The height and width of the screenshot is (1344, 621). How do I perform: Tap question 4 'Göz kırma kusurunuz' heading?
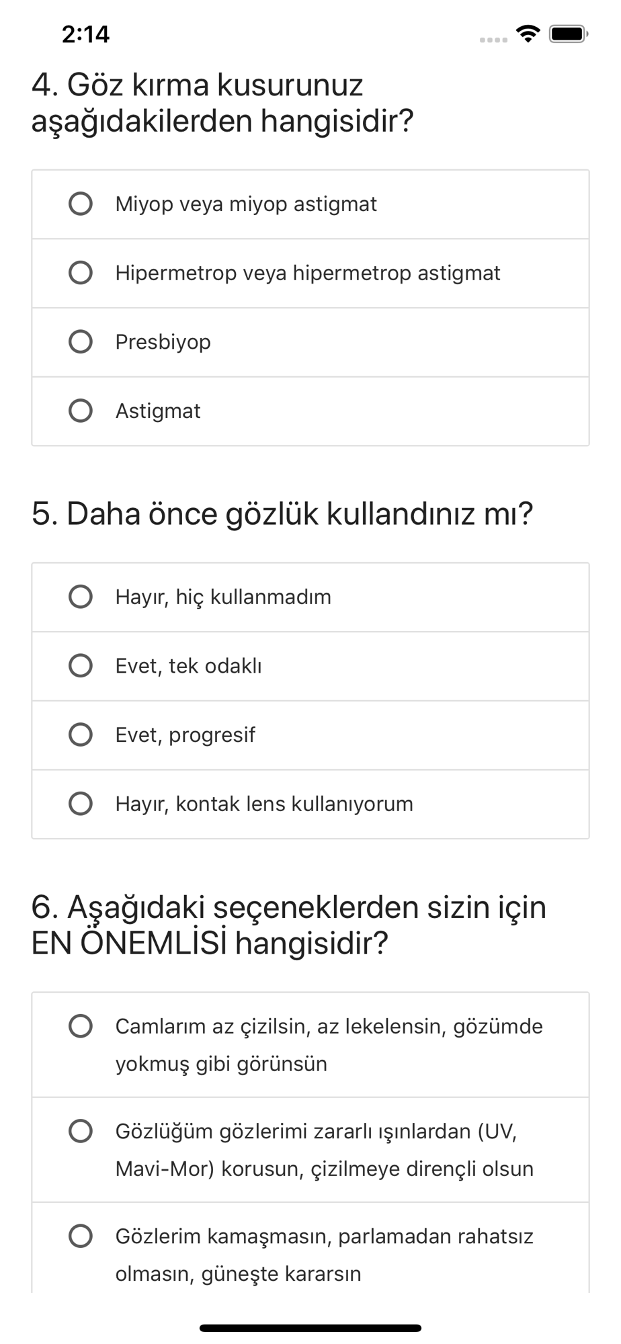tap(222, 103)
